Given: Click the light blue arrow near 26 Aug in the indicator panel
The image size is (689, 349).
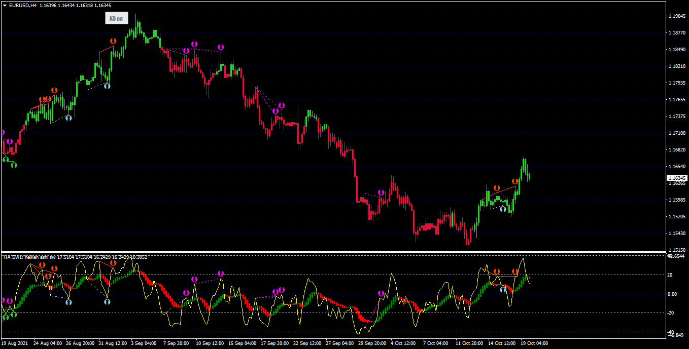Looking at the screenshot, I should 68,302.
